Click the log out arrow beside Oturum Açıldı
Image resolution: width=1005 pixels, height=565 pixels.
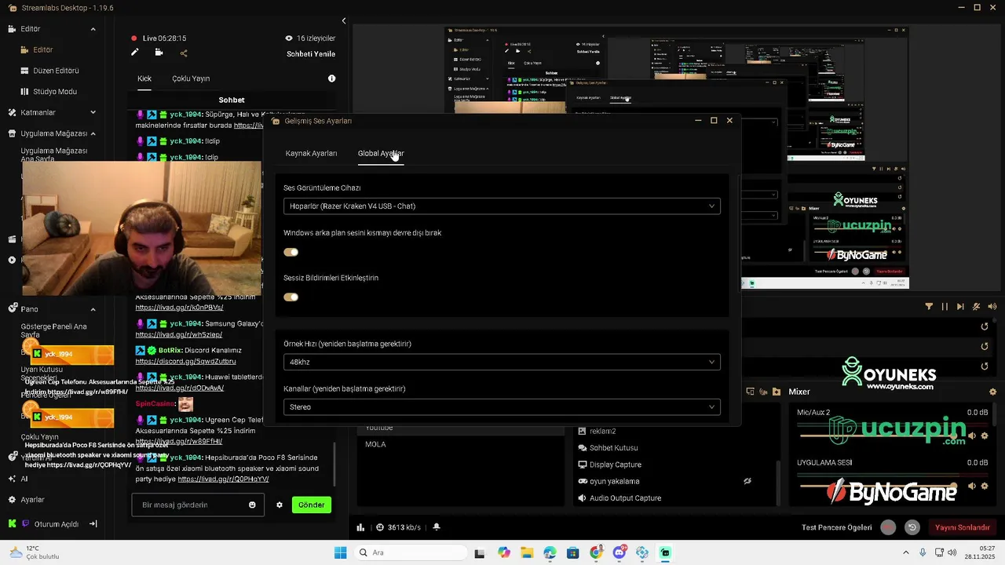pos(93,523)
